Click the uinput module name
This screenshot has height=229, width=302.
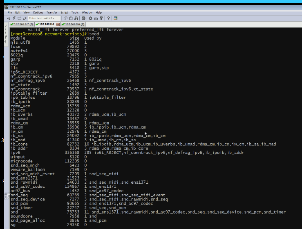[x=18, y=157]
